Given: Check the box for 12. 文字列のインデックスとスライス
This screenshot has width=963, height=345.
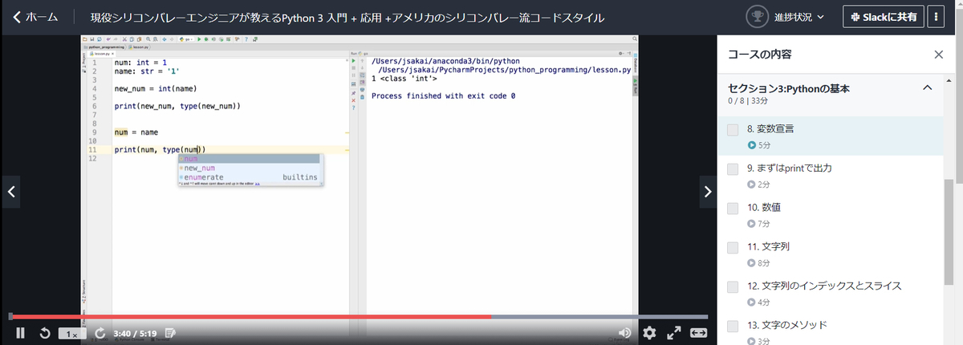Looking at the screenshot, I should [x=733, y=286].
